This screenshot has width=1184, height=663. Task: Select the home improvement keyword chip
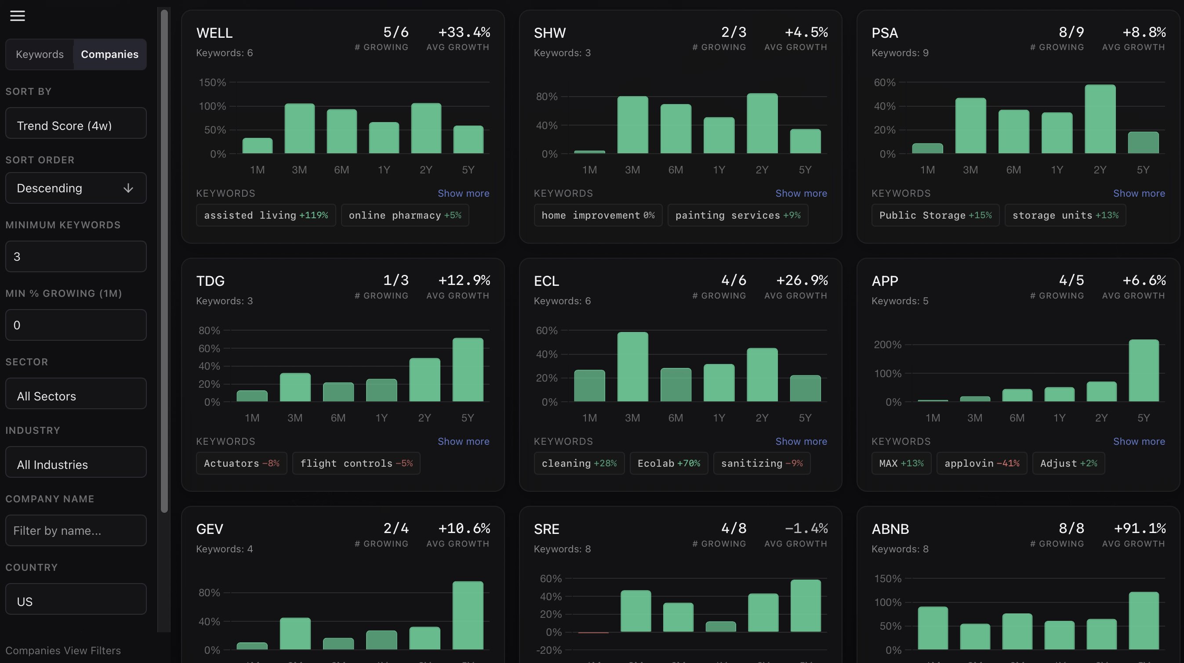(598, 215)
